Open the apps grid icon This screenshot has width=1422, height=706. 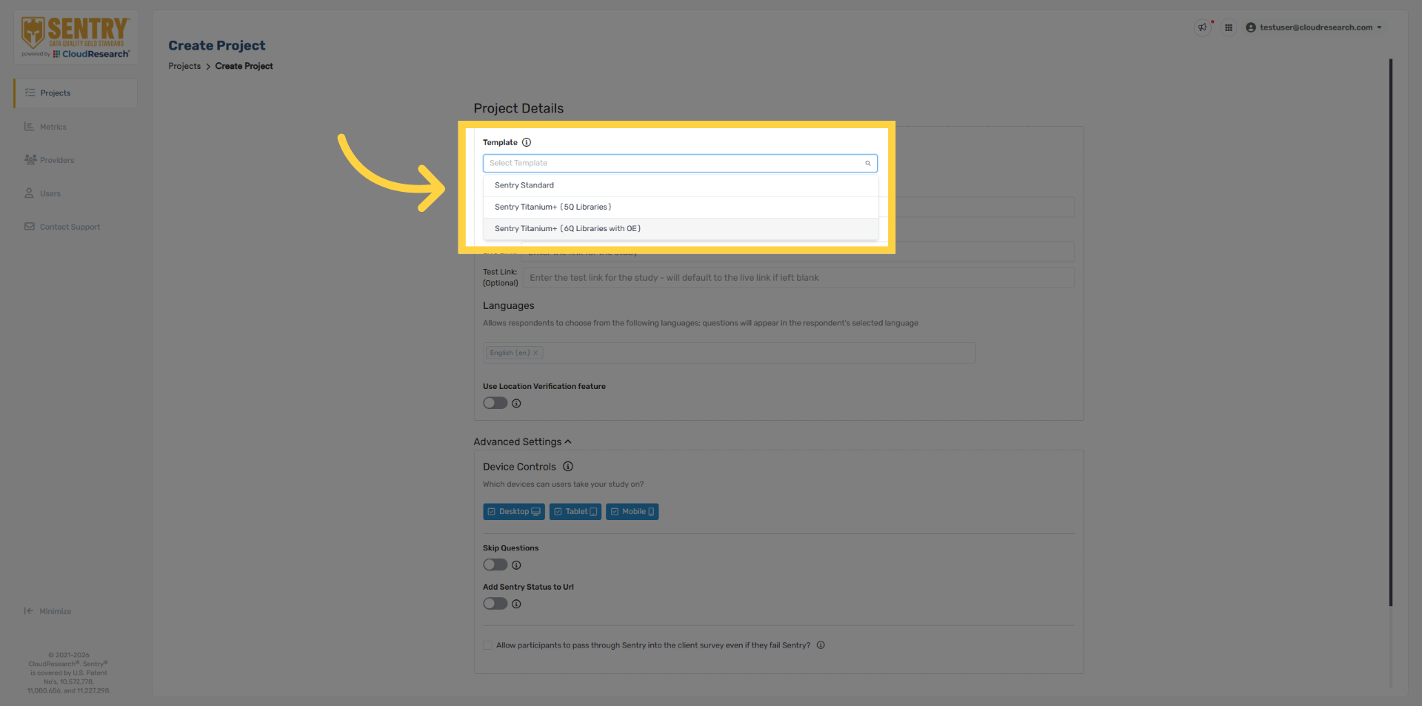tap(1229, 27)
